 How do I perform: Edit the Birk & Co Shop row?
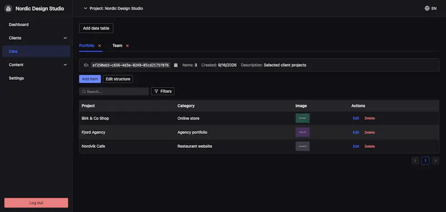click(356, 118)
